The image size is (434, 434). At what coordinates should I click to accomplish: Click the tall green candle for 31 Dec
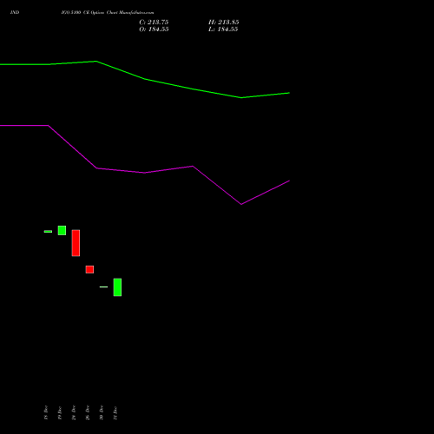(x=117, y=287)
